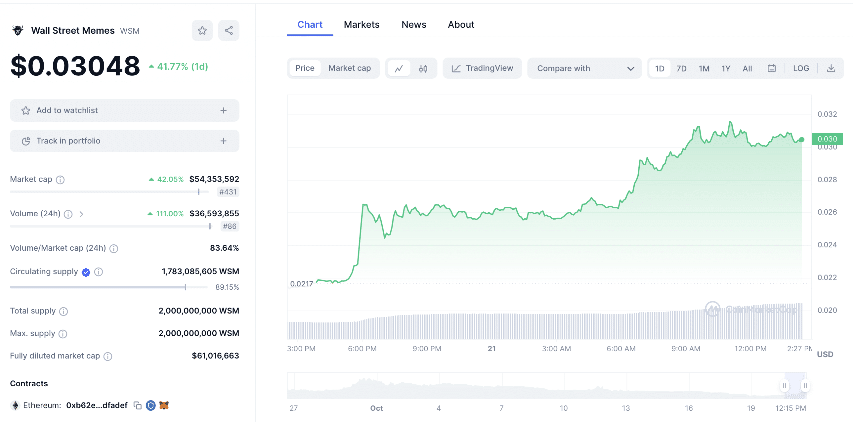853x422 pixels.
Task: Click right handle of chart range slider
Action: (x=805, y=386)
